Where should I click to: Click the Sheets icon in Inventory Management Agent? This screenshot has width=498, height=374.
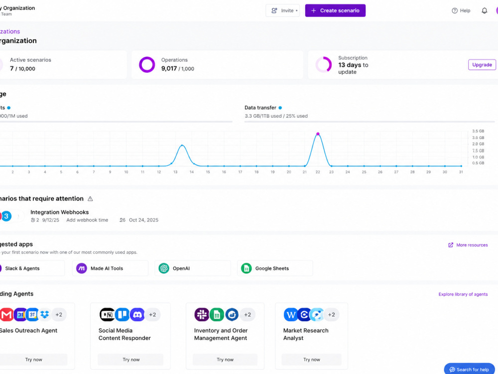point(217,315)
